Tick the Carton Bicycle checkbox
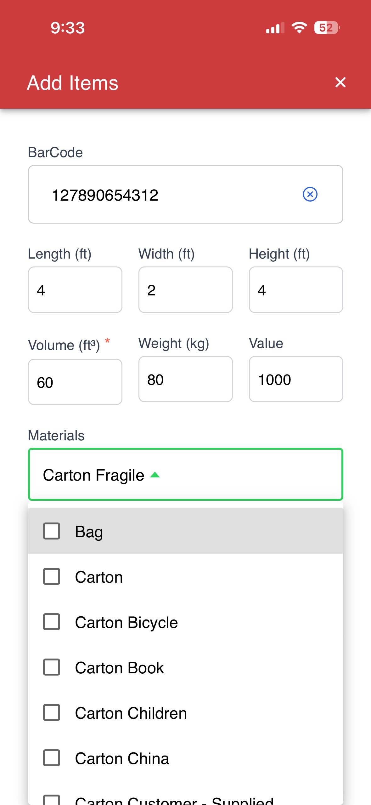The height and width of the screenshot is (805, 371). tap(52, 622)
